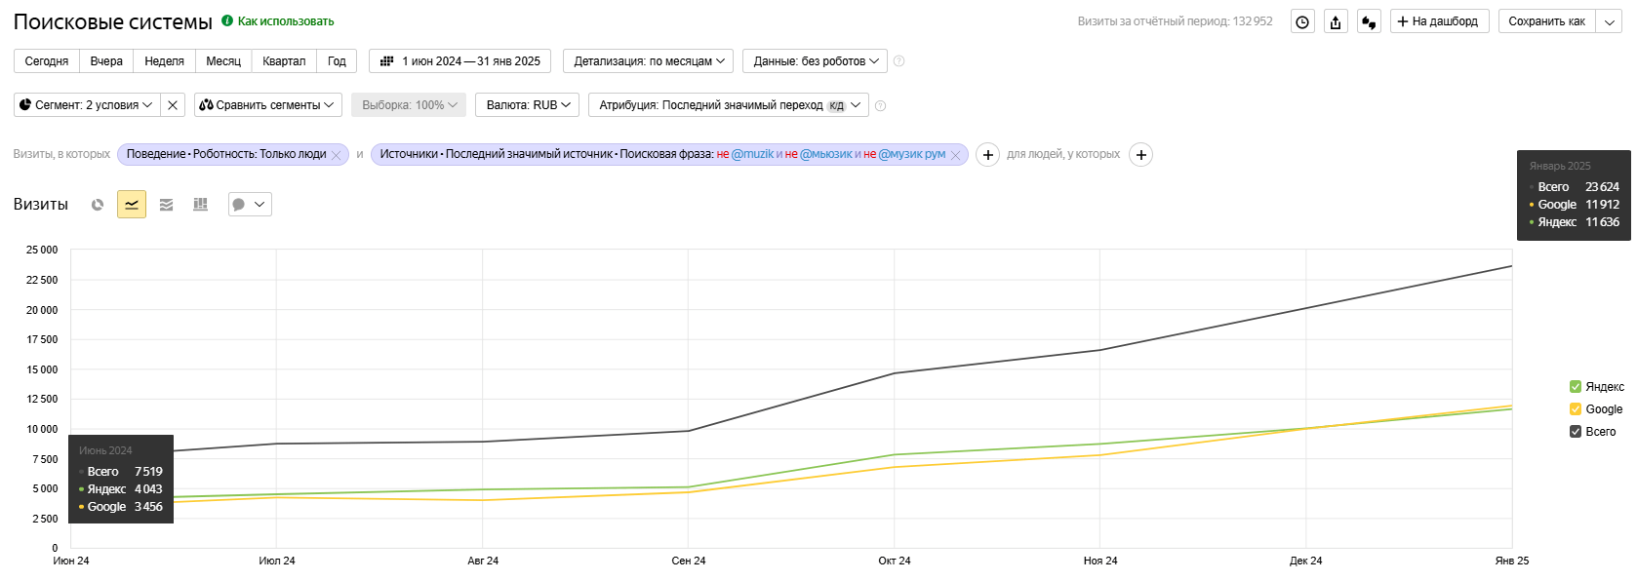
Task: Click the export share icon
Action: pyautogui.click(x=1336, y=21)
